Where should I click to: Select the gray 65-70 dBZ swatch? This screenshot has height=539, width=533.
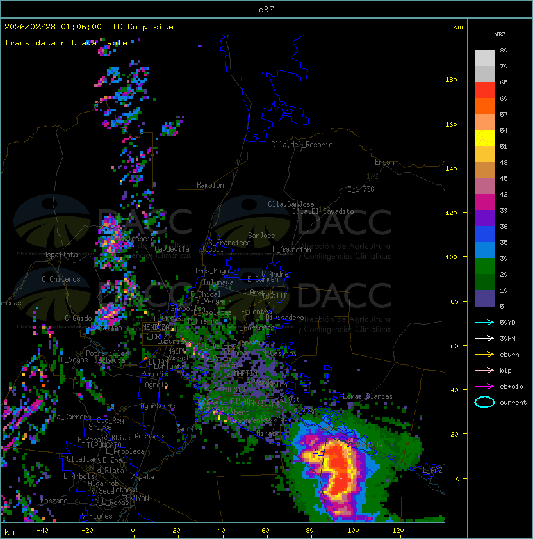tap(484, 74)
